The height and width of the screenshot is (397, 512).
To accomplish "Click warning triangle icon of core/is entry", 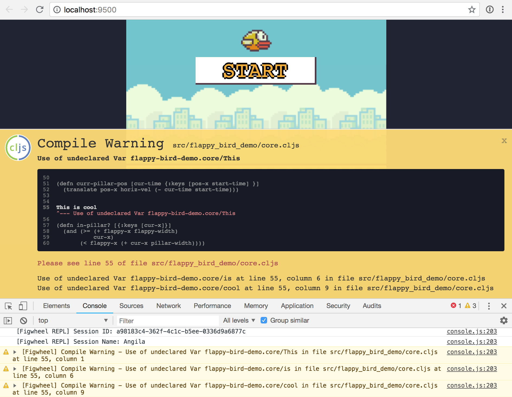I will (6, 369).
